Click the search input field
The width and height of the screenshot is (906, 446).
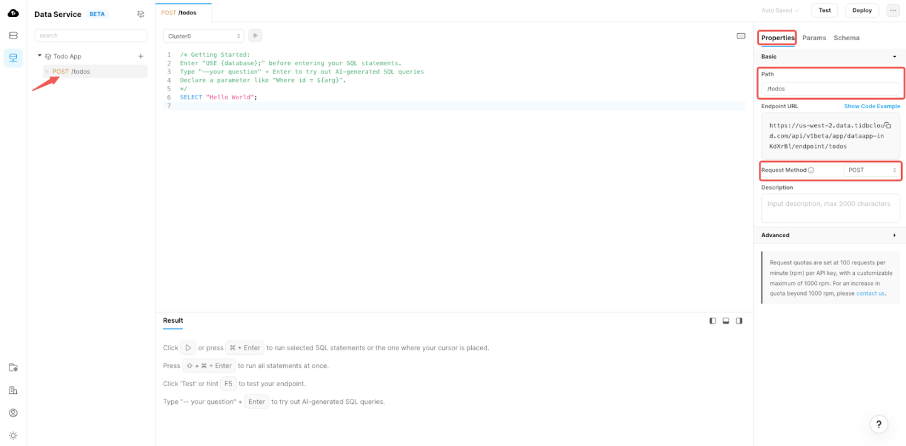[91, 35]
